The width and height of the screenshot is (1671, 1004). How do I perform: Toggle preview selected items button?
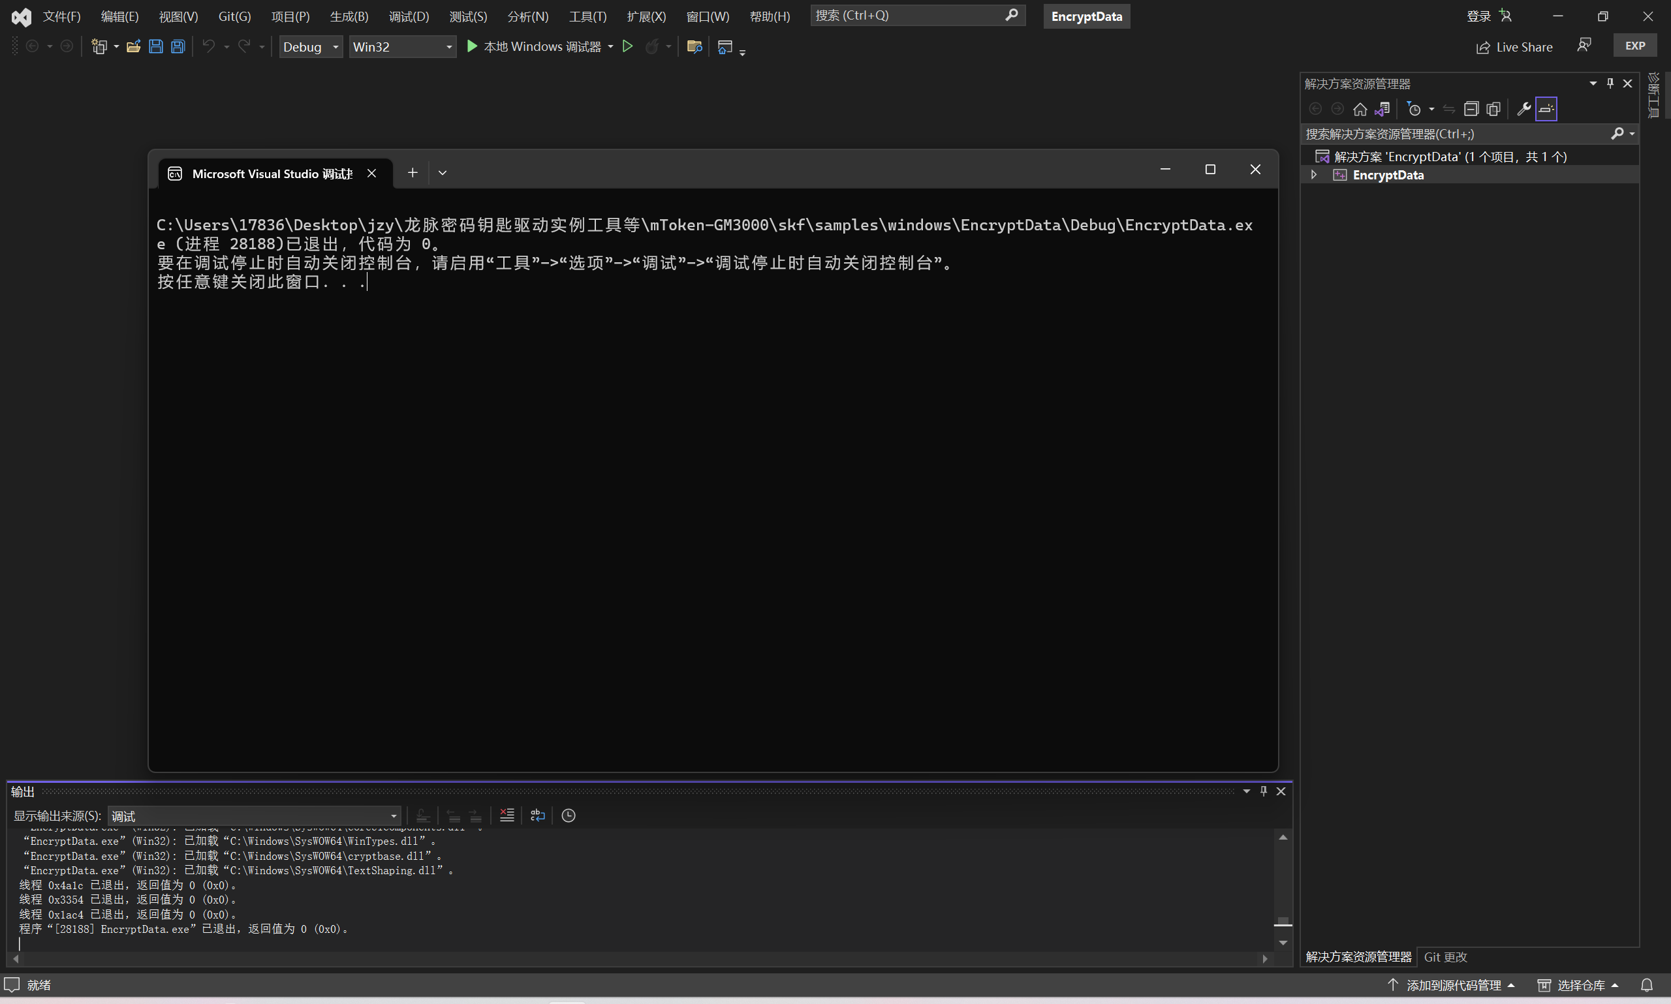(1546, 109)
